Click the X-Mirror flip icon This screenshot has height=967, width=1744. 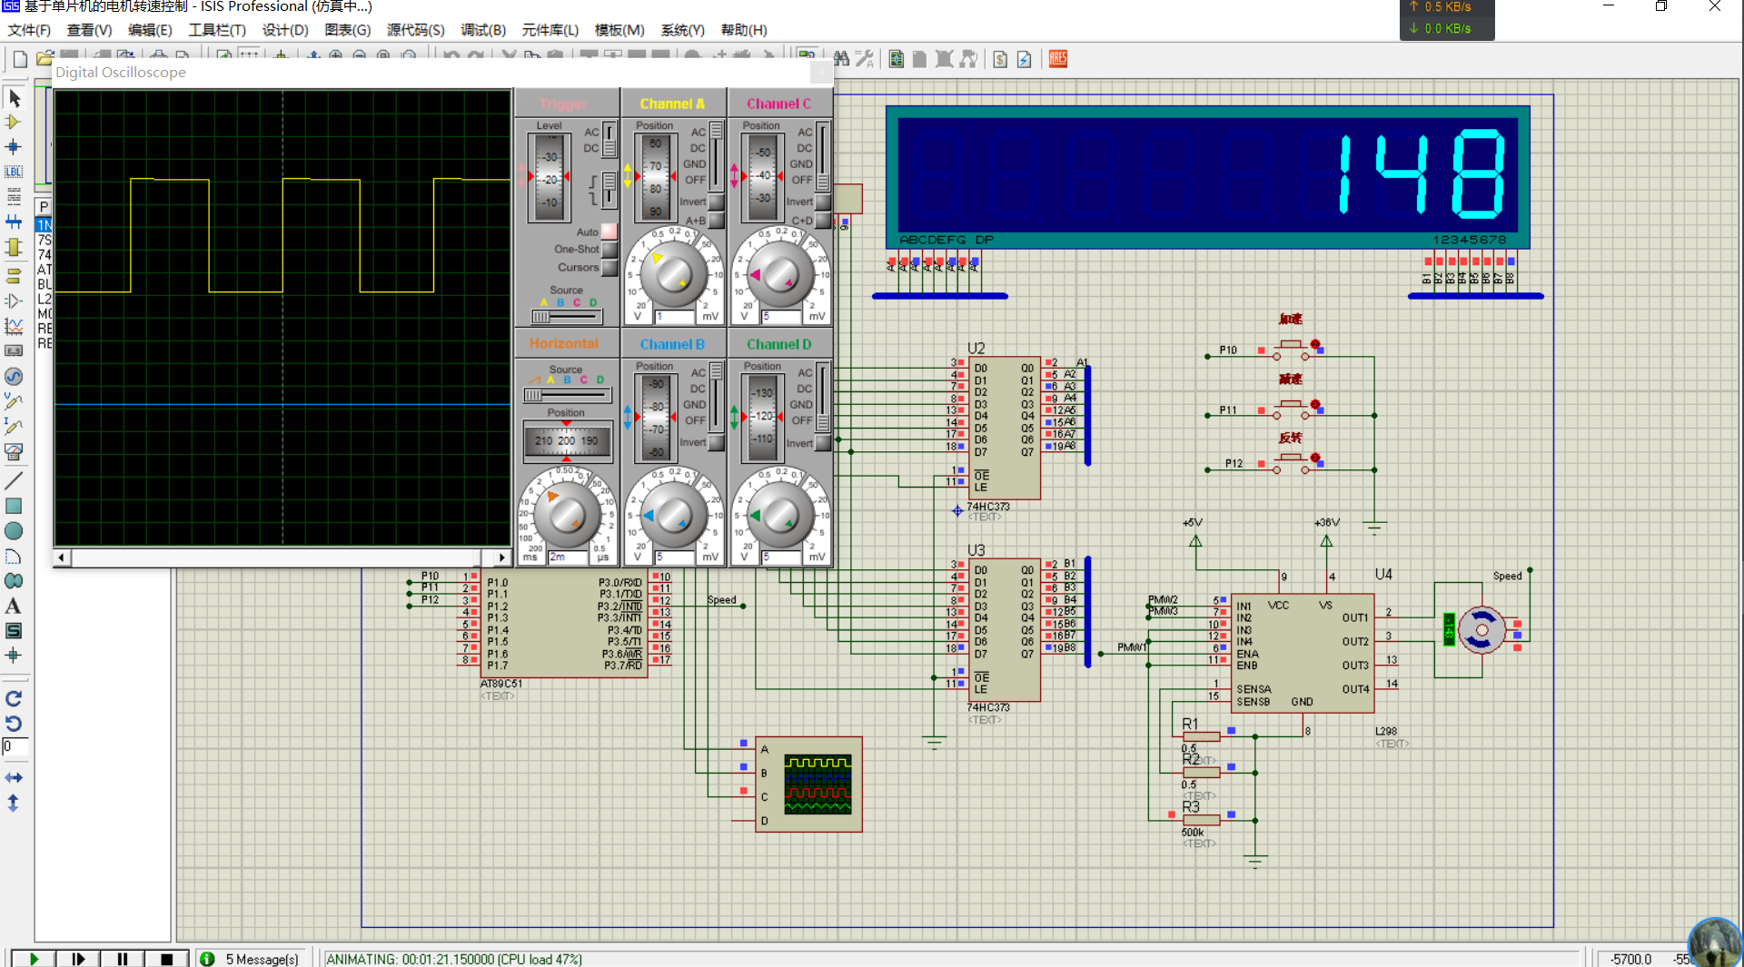(14, 778)
